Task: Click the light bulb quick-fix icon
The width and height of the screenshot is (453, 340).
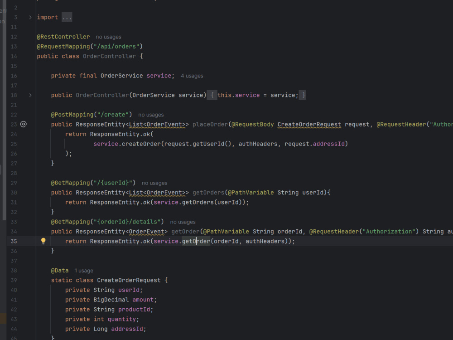Action: 43,241
